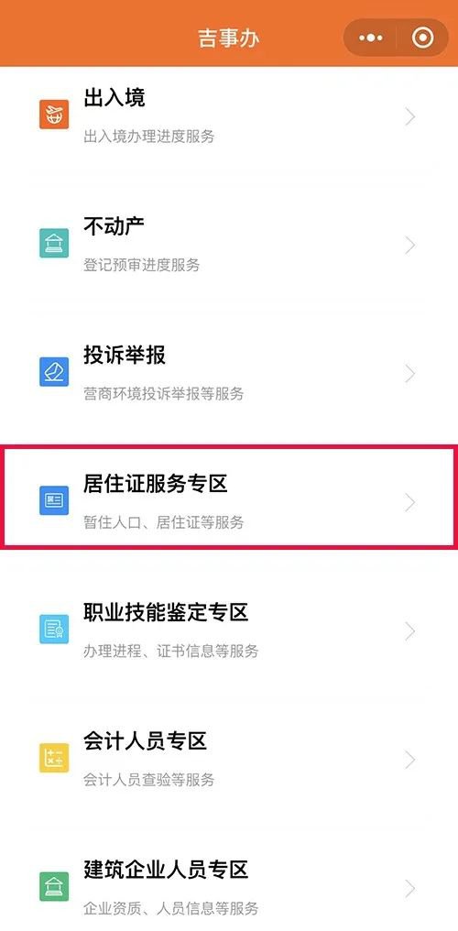458x931 pixels.
Task: Tap 登记预审进度服务 subtitle
Action: 142,265
